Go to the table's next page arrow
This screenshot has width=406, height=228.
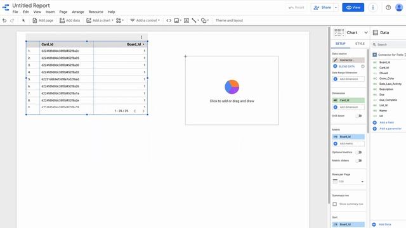click(143, 111)
